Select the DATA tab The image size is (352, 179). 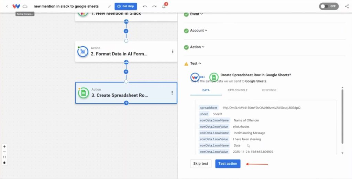tap(206, 90)
